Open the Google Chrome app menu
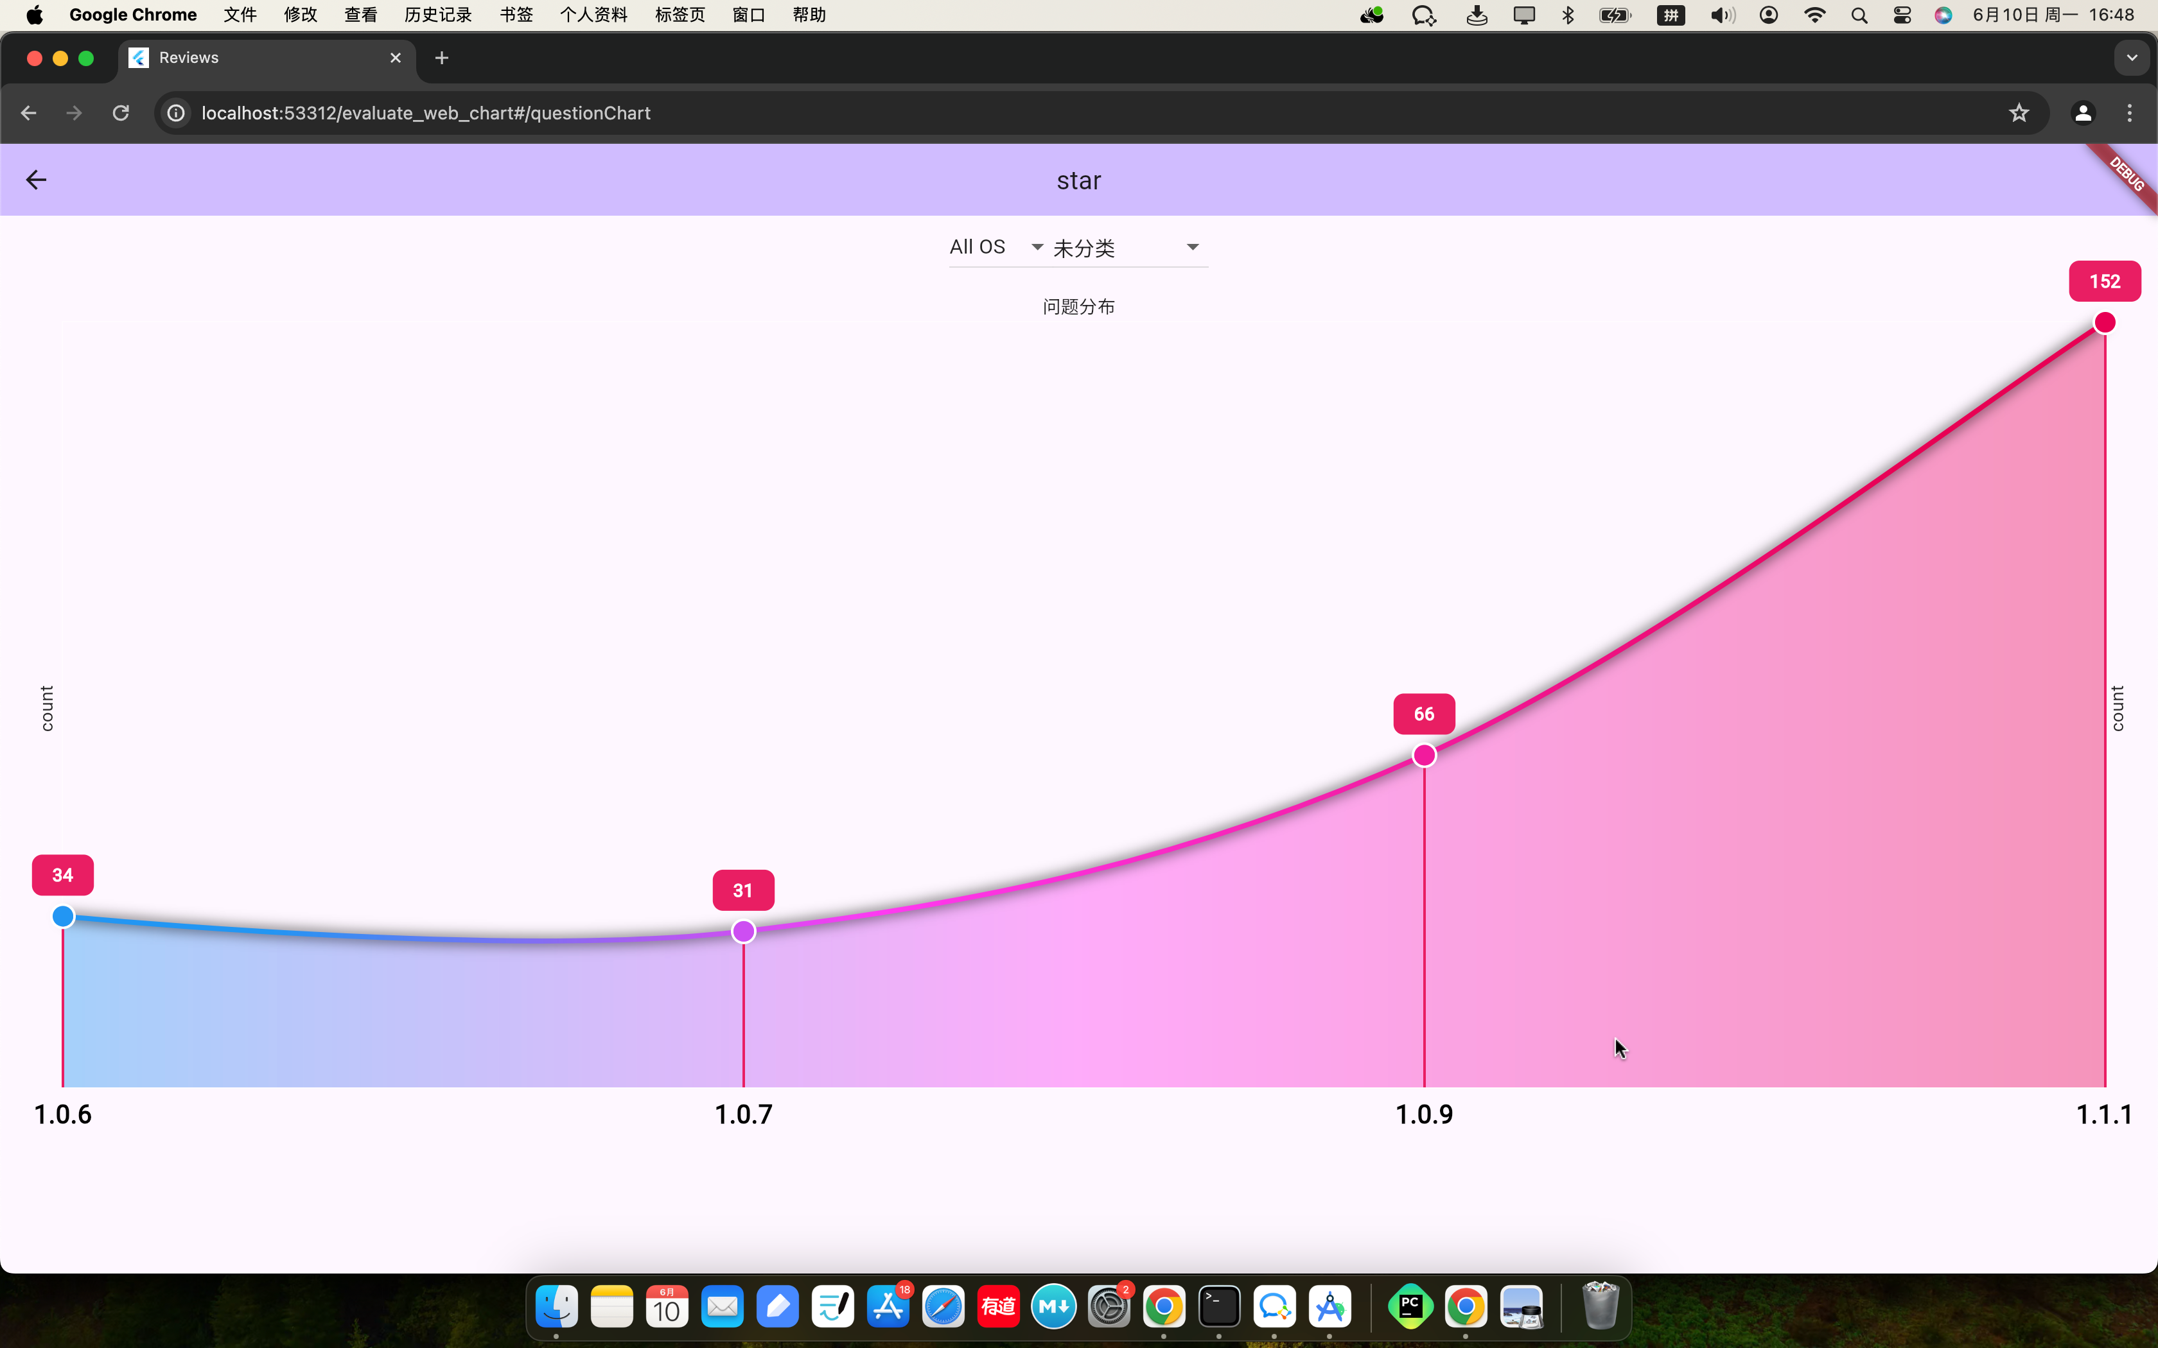Image resolution: width=2158 pixels, height=1348 pixels. click(133, 15)
